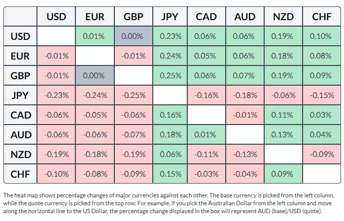The image size is (344, 221).
Task: Select the AUD column header
Action: coord(245,17)
